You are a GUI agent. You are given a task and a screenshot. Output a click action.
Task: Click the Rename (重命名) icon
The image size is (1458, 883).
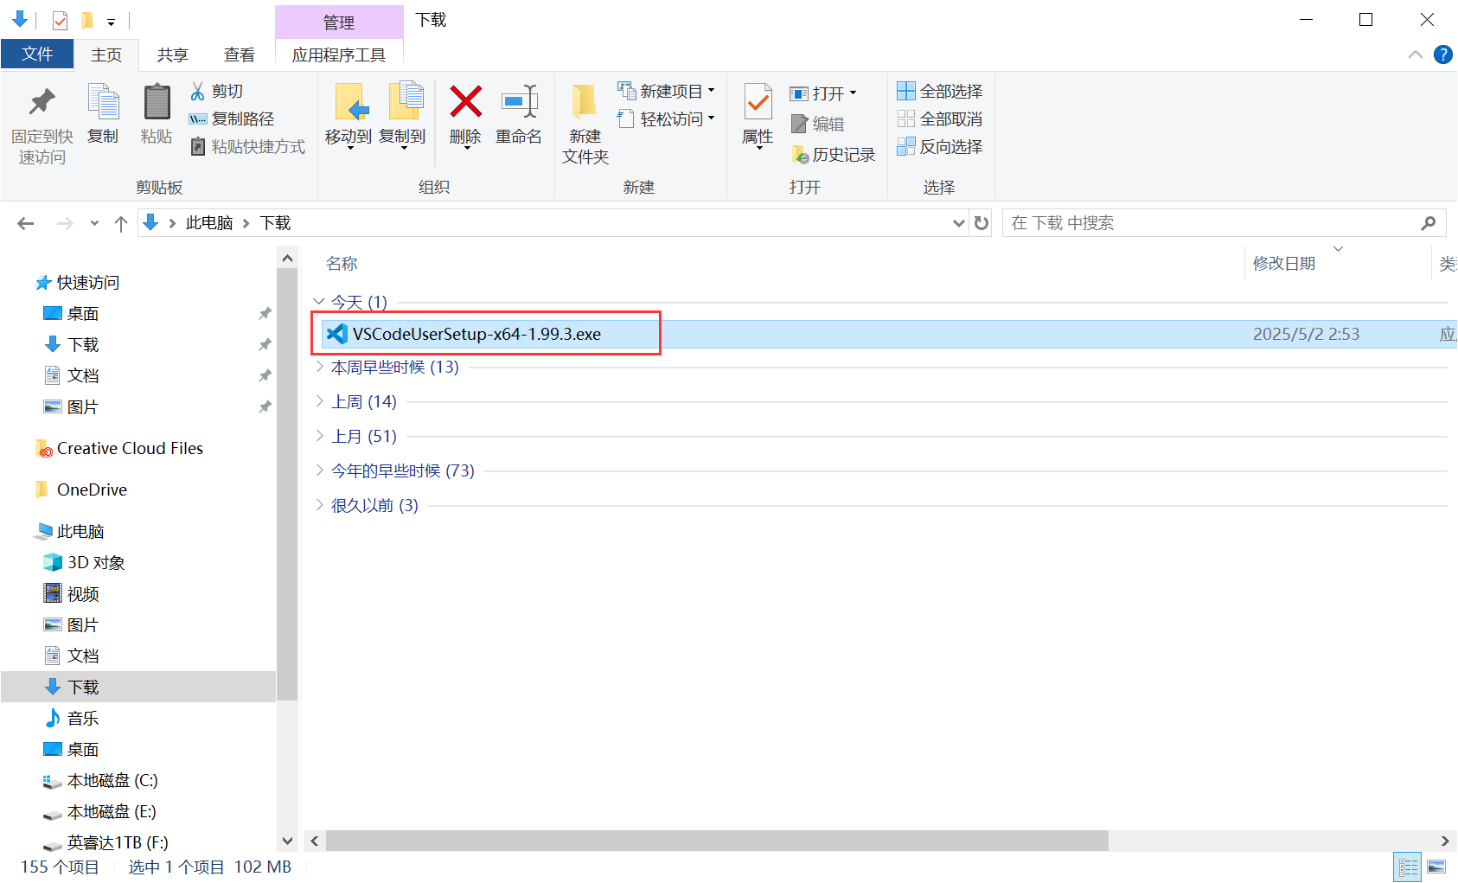tap(520, 101)
